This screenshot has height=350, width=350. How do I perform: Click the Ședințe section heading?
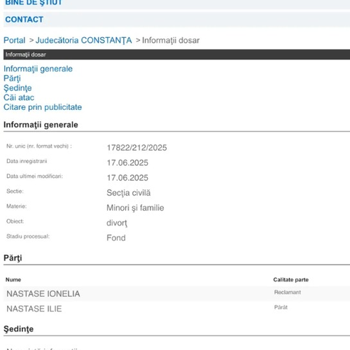(19, 329)
